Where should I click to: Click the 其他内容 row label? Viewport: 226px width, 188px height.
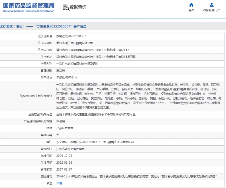(x=46, y=135)
